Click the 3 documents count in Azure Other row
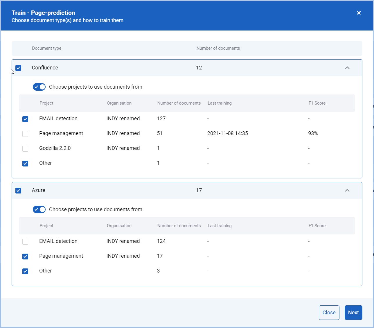The height and width of the screenshot is (328, 374). pyautogui.click(x=158, y=271)
